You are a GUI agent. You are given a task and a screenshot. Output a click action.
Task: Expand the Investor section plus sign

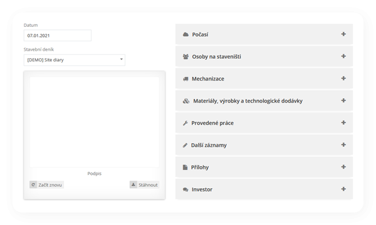[x=343, y=189]
